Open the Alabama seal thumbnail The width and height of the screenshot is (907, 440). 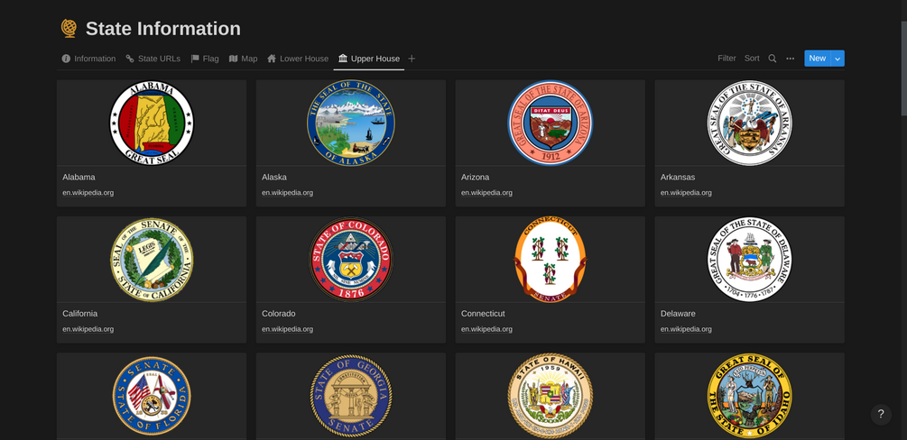tap(152, 123)
